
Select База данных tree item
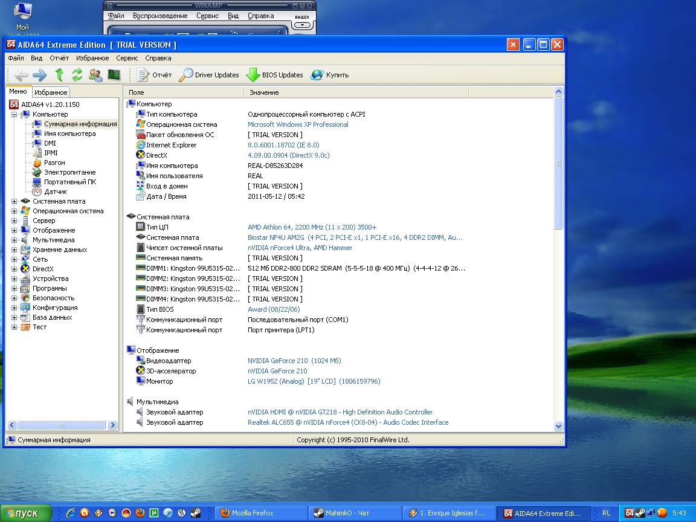[x=52, y=317]
